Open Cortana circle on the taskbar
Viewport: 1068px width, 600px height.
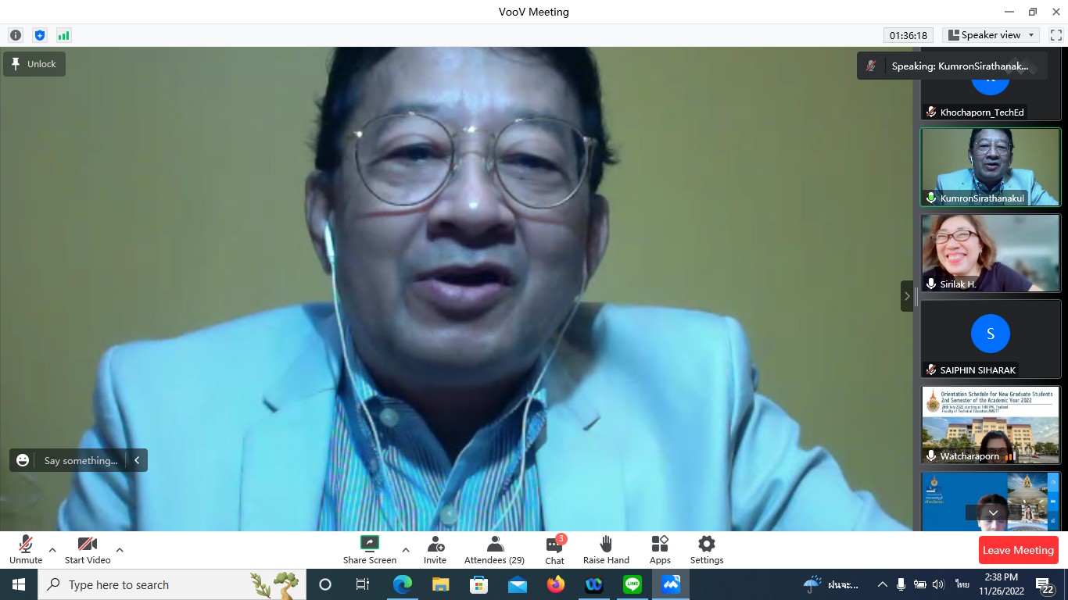pos(325,584)
